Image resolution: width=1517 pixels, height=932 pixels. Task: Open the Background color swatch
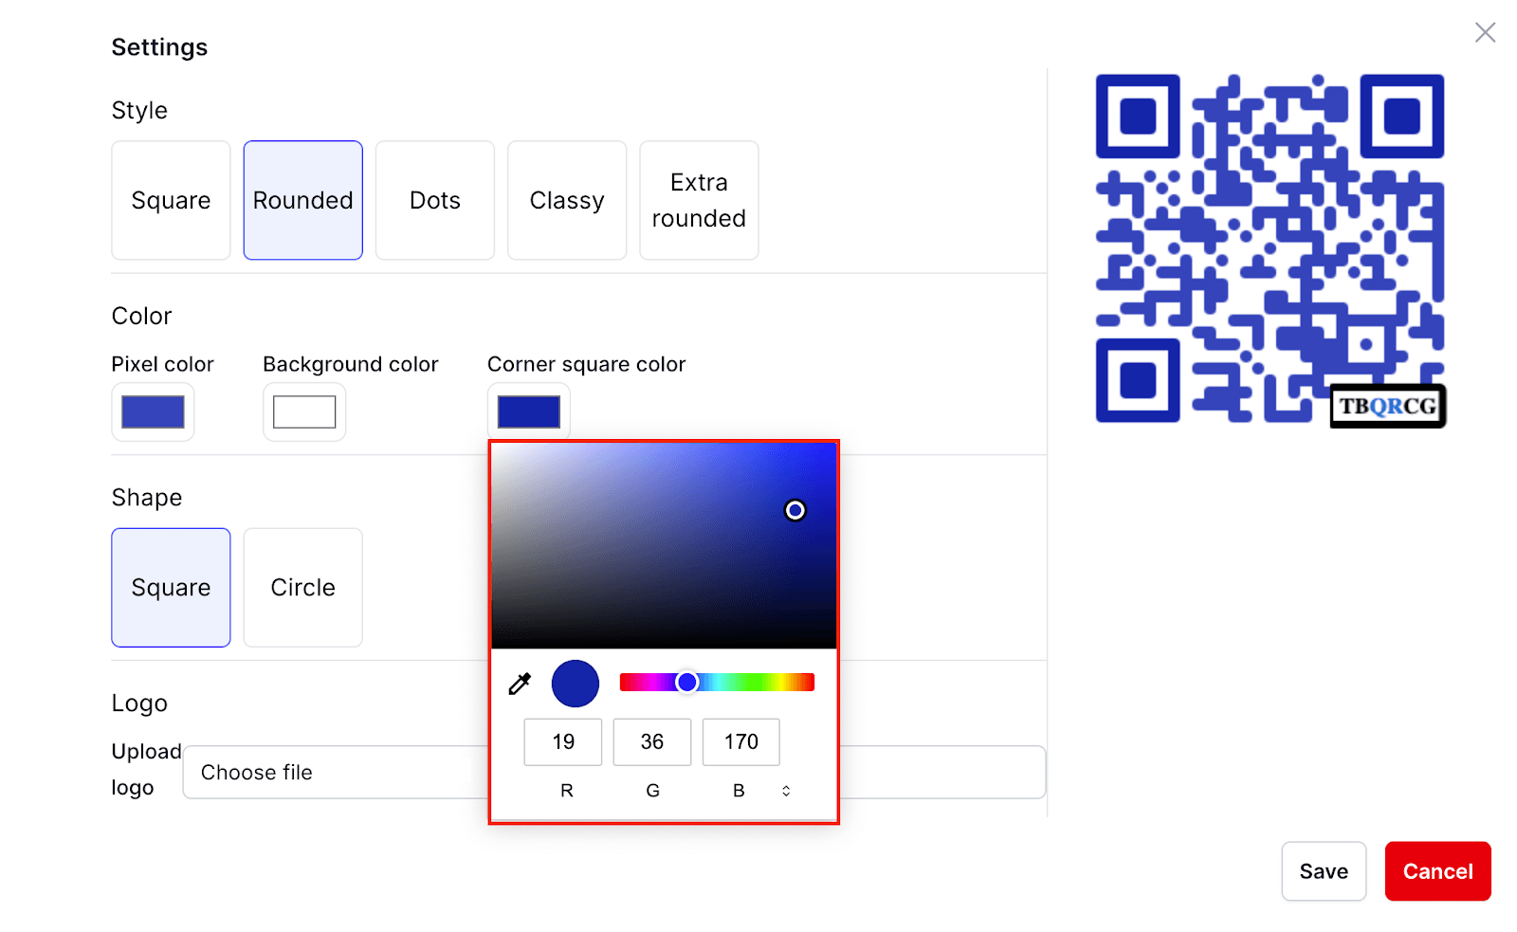pos(304,412)
